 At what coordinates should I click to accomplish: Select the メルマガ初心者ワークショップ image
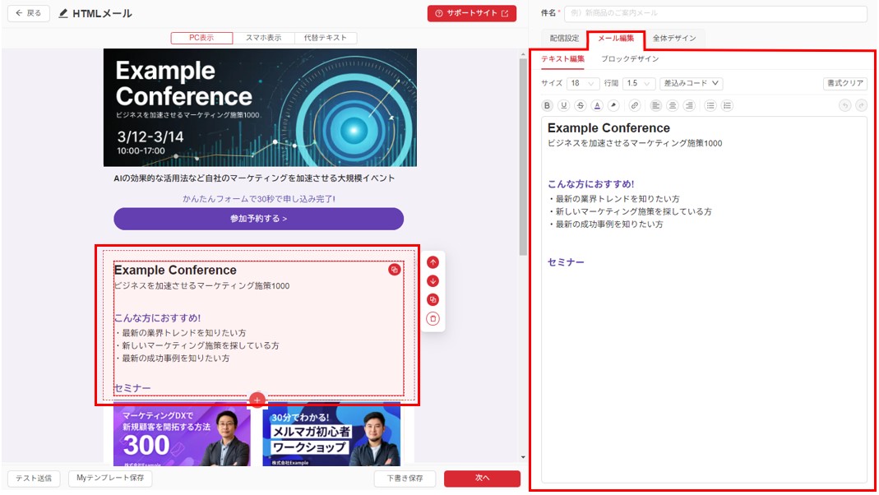click(331, 434)
